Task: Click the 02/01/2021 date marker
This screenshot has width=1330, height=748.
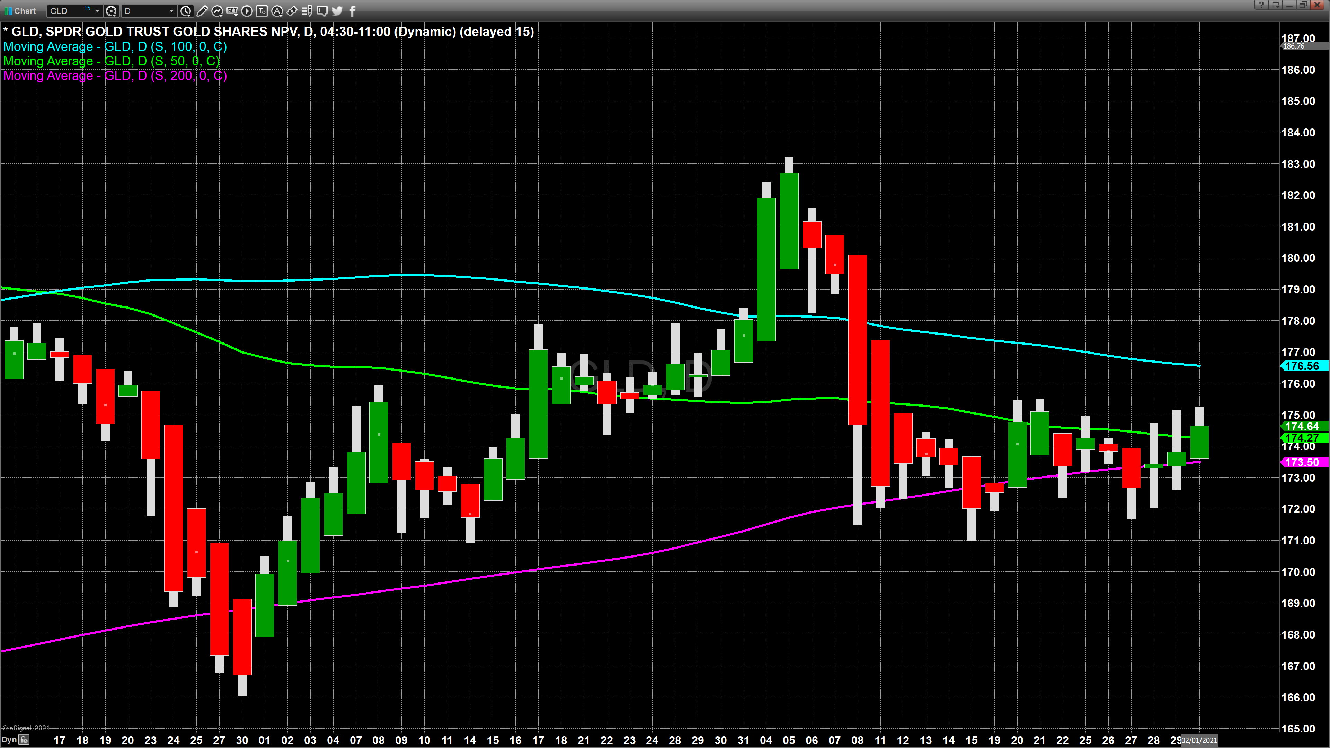Action: 1199,740
